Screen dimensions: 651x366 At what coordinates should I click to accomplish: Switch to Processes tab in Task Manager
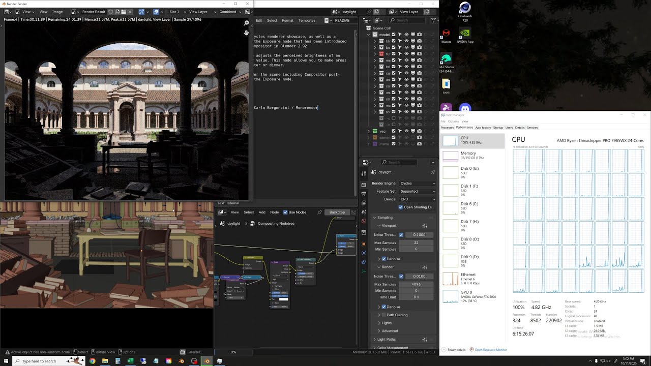coord(447,128)
